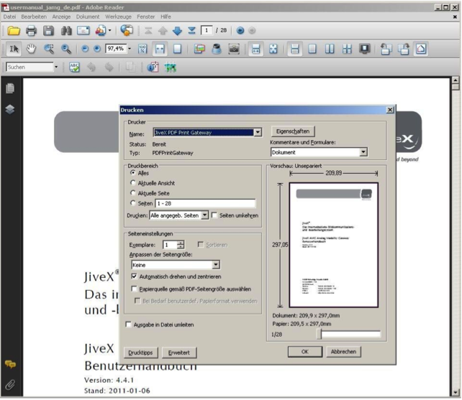Select the Hand tool
The width and height of the screenshot is (462, 400).
tap(31, 49)
